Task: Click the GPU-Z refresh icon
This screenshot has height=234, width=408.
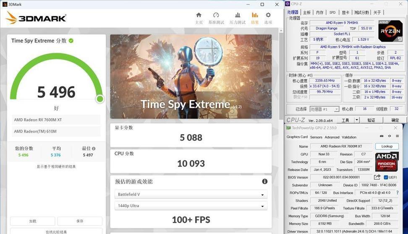Action: tap(390, 136)
